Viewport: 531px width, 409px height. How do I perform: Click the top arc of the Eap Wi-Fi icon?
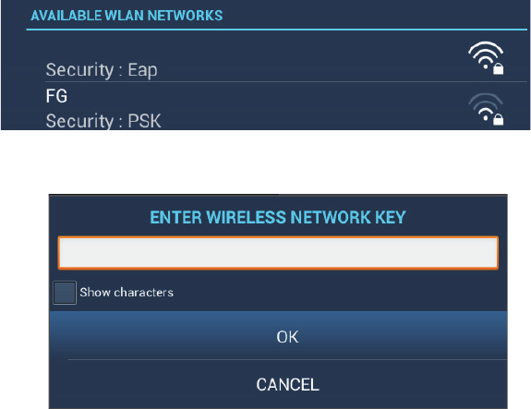(x=486, y=47)
